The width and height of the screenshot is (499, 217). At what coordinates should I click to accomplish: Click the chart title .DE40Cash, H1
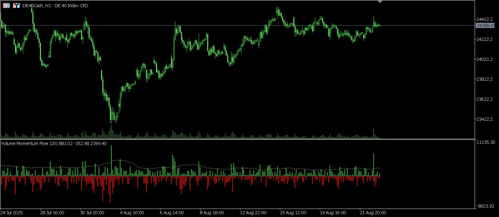click(37, 6)
